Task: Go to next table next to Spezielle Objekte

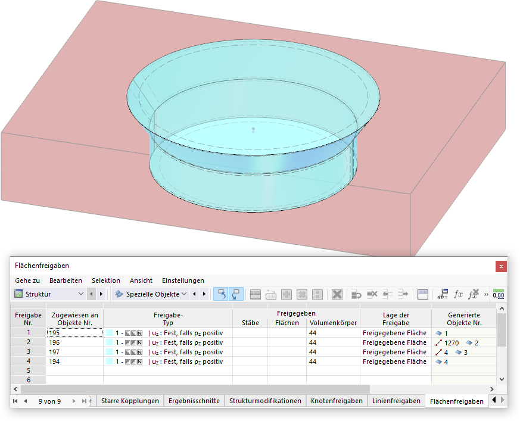Action: click(204, 294)
